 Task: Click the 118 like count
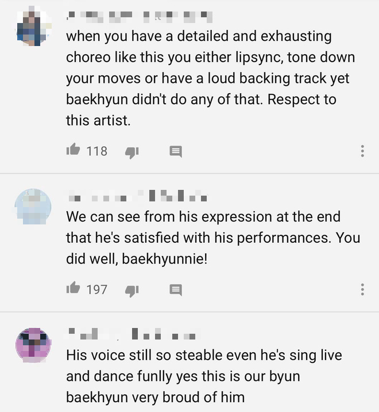coord(97,151)
